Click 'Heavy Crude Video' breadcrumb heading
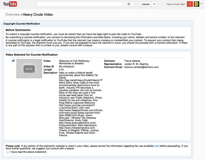 coord(38,15)
